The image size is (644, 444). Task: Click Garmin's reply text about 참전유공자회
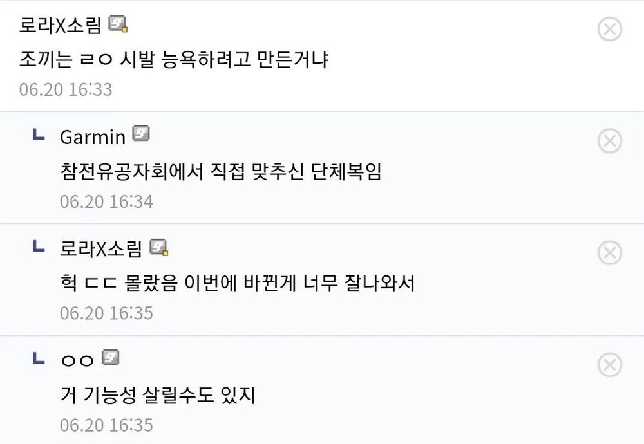[220, 172]
